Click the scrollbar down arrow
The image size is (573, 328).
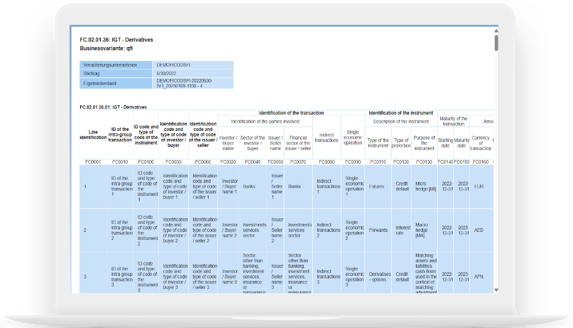(x=495, y=290)
